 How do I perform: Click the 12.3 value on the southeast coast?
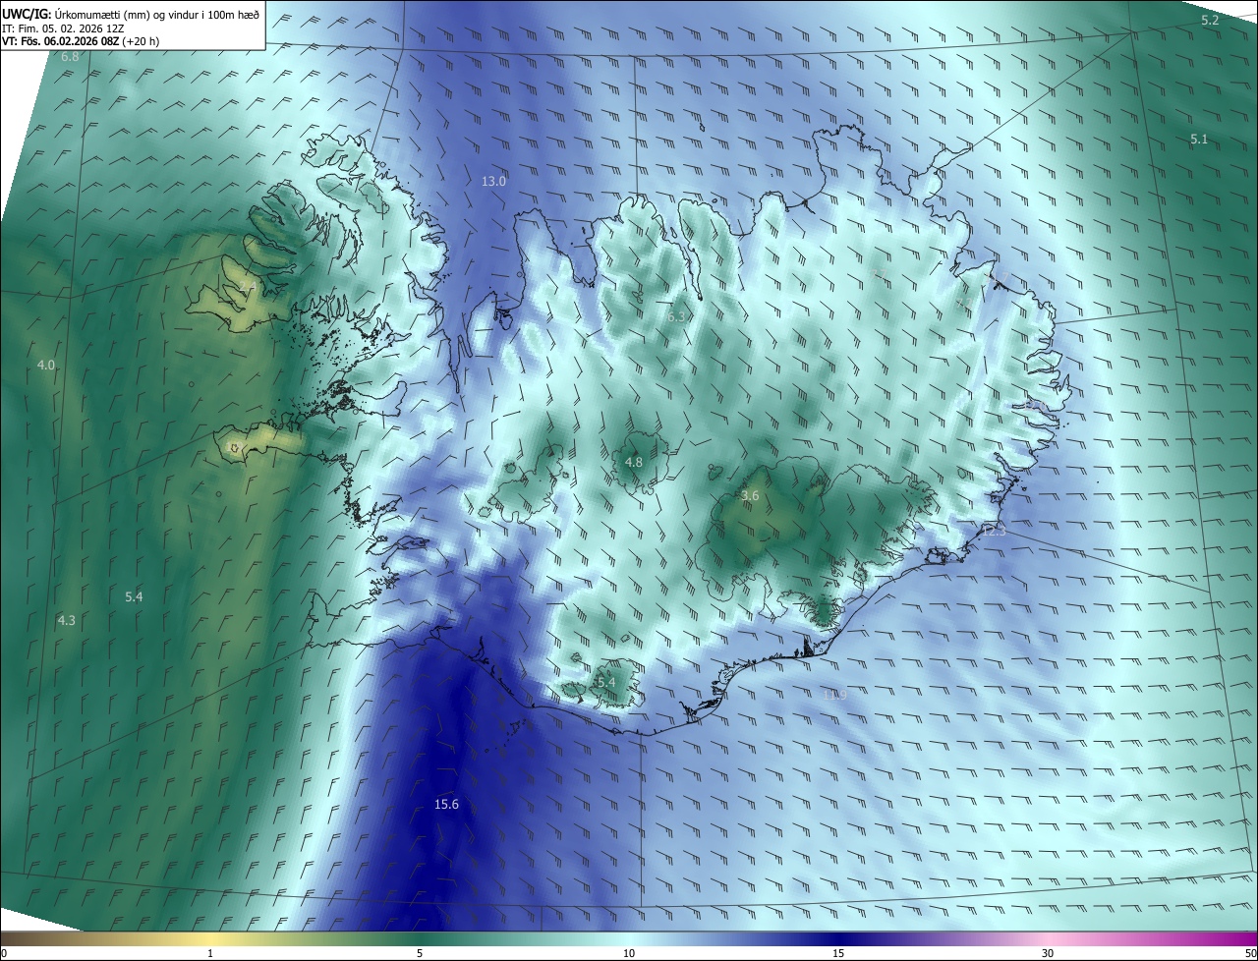pos(994,531)
